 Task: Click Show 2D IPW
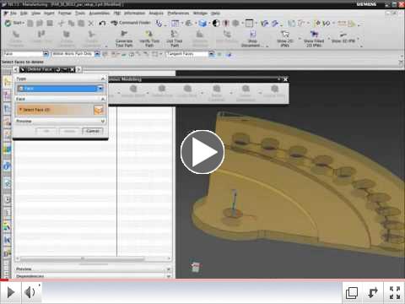click(x=285, y=39)
